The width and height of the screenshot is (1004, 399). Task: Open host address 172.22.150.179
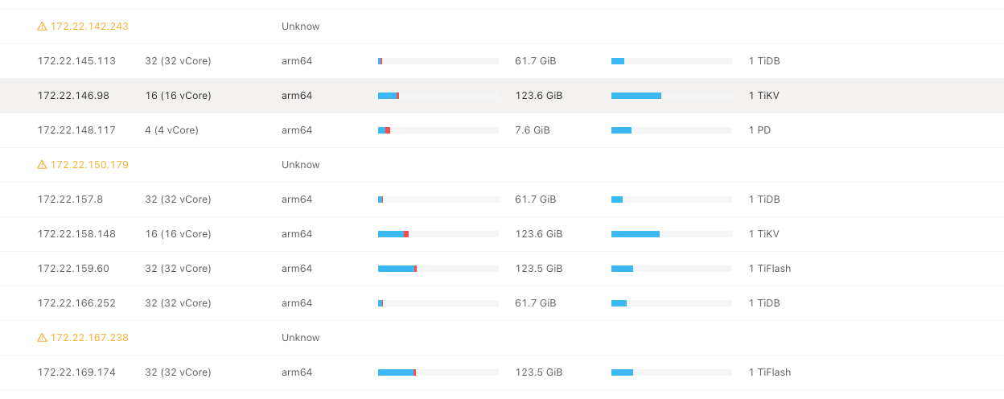pyautogui.click(x=89, y=165)
